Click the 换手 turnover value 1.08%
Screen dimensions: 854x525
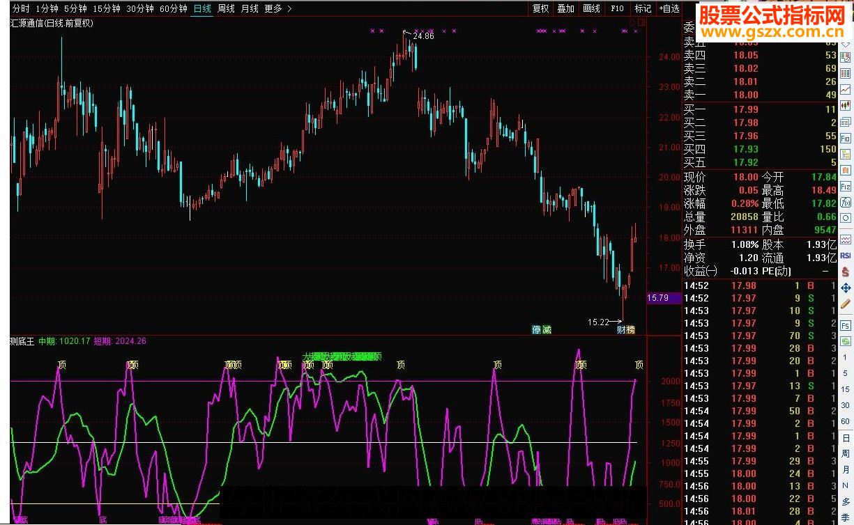744,245
